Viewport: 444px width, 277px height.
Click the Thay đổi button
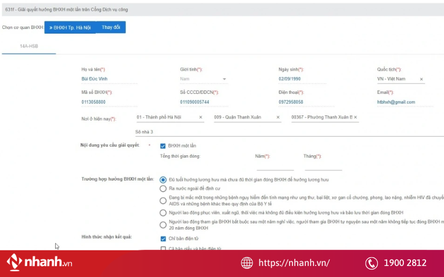(x=110, y=27)
